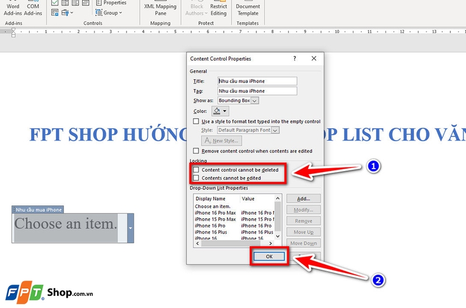This screenshot has height=308, width=466.
Task: Insert a Check Box content control
Action: 55,3
